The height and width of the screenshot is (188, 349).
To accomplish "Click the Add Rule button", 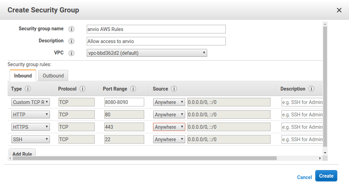I will (x=22, y=153).
